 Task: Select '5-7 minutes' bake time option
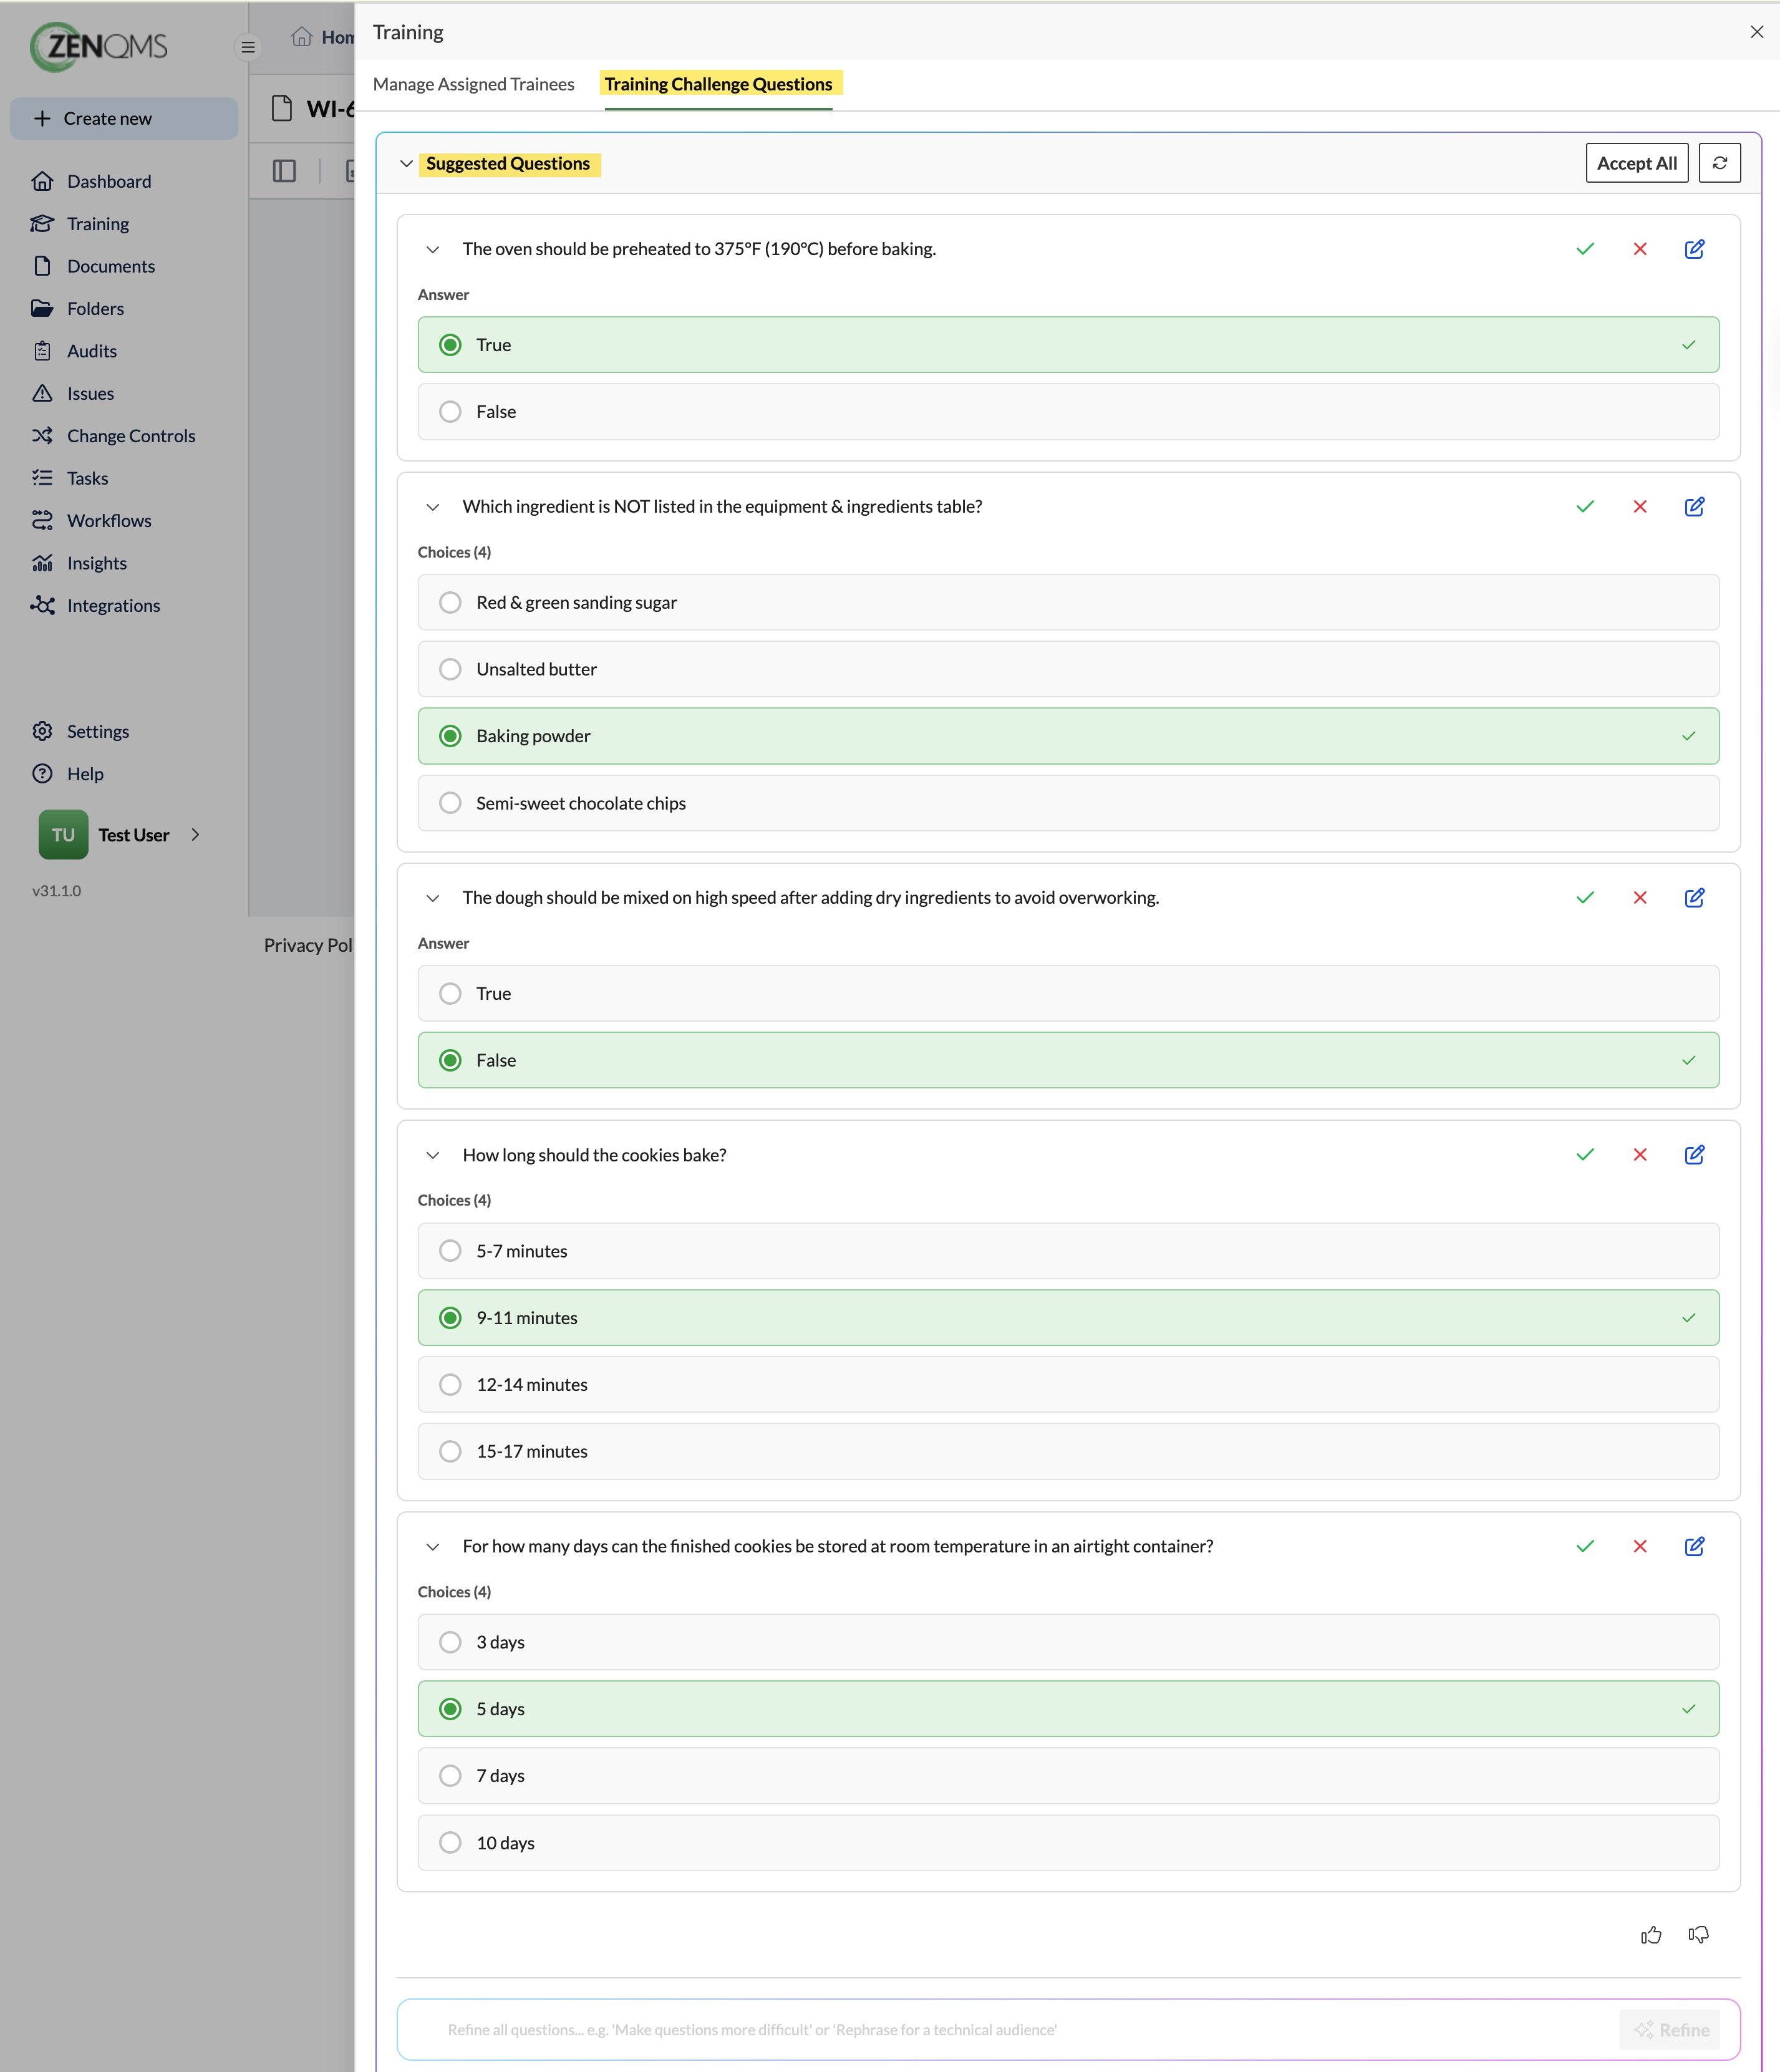(x=1068, y=1251)
